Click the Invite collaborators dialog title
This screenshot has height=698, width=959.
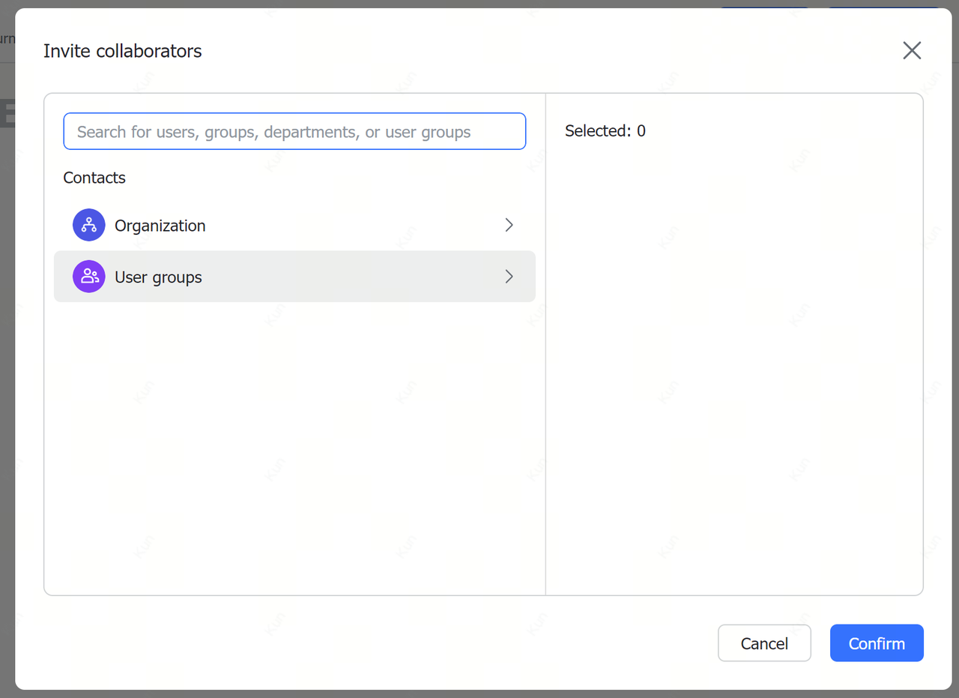point(123,51)
